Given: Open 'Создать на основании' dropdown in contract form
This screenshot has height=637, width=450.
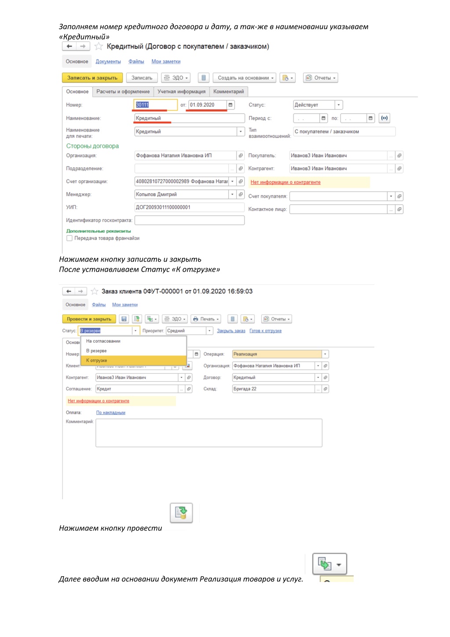Looking at the screenshot, I should tap(245, 78).
